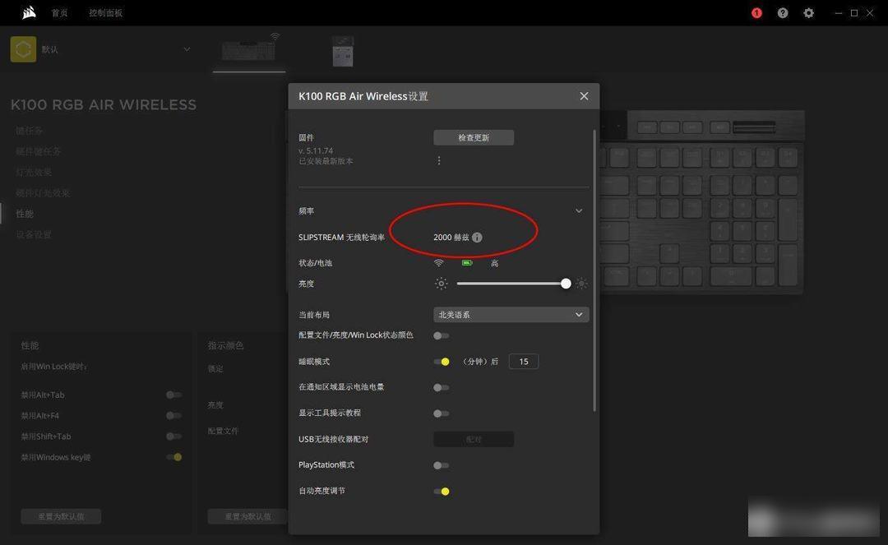The height and width of the screenshot is (545, 888).
Task: Minimize the iCUE window
Action: click(838, 13)
